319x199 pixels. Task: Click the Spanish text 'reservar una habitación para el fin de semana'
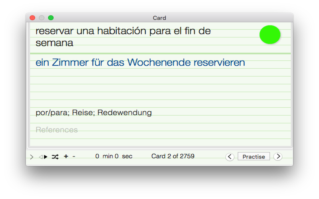pyautogui.click(x=123, y=37)
